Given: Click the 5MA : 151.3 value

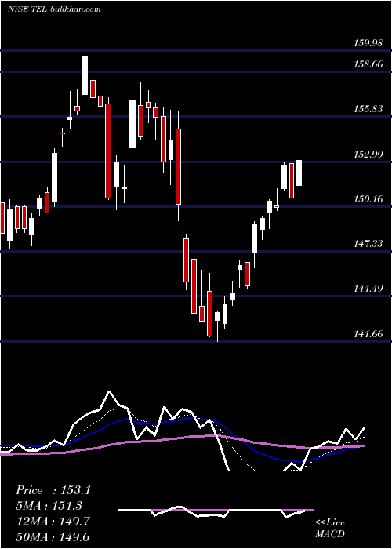Looking at the screenshot, I should click(x=49, y=506).
